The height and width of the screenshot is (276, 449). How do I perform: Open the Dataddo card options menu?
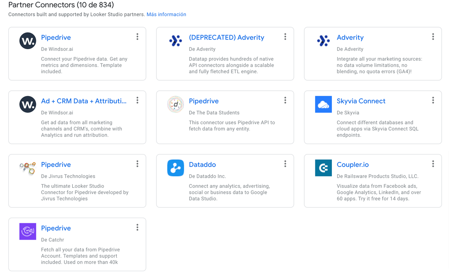(285, 164)
